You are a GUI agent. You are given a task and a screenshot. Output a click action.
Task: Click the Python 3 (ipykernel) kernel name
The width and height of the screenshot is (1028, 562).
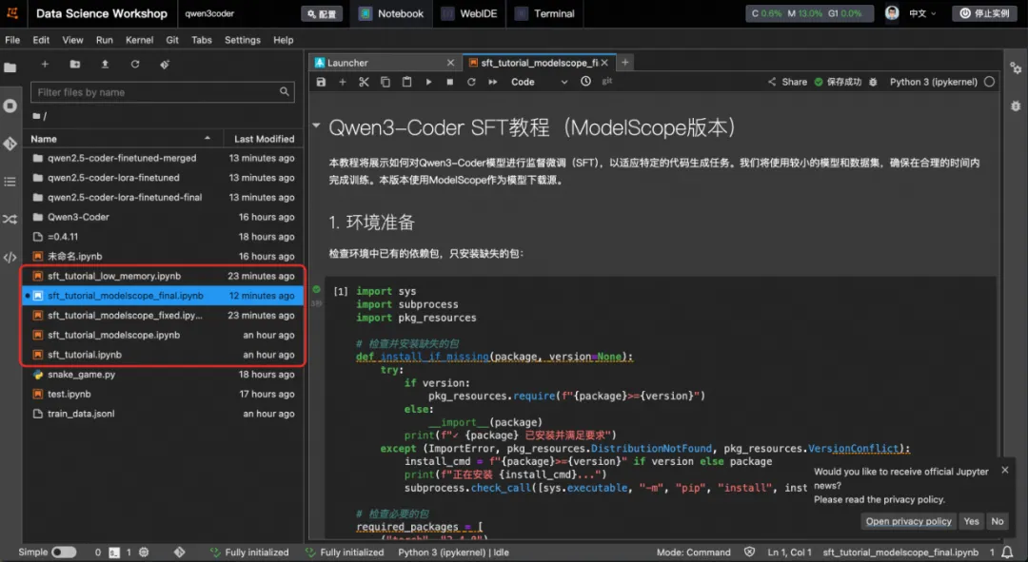(x=933, y=82)
